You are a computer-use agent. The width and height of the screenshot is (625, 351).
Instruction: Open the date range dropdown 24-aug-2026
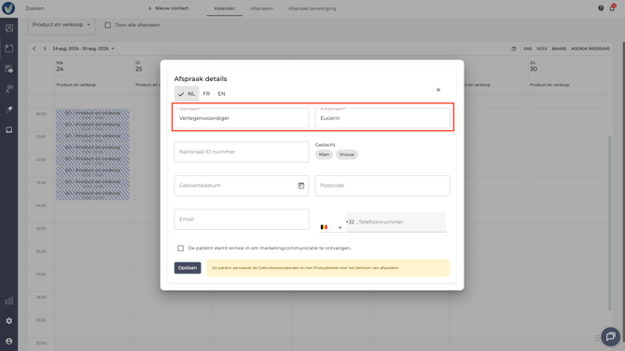[x=83, y=48]
